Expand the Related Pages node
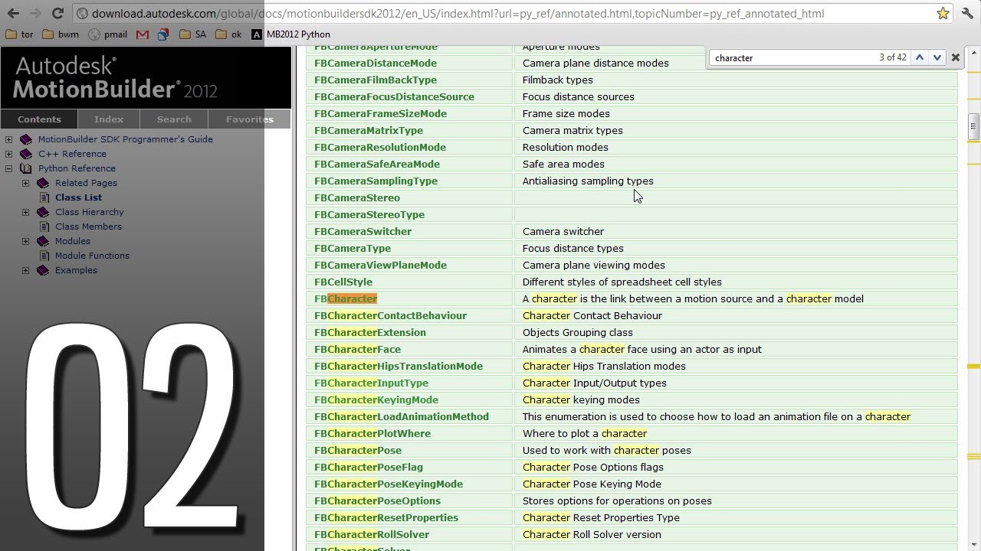Viewport: 981px width, 551px height. (x=25, y=183)
